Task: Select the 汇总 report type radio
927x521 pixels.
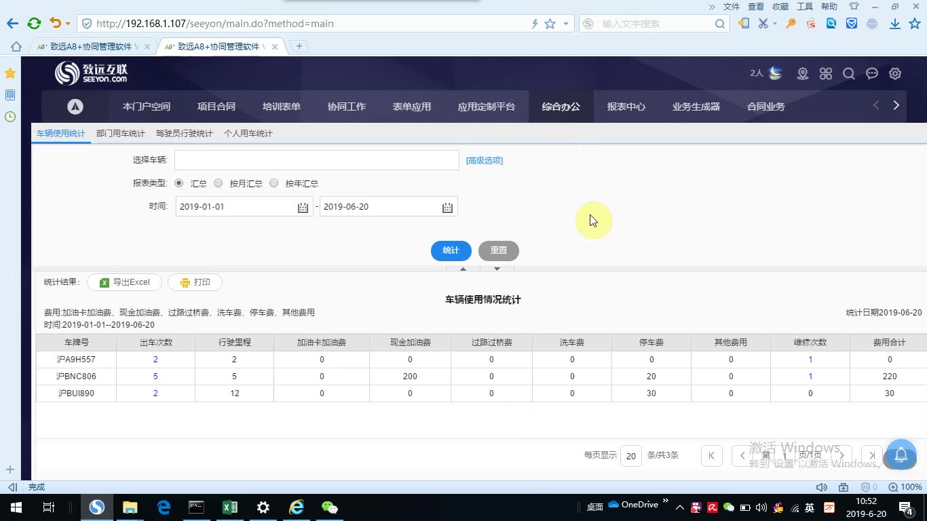Action: (x=179, y=183)
